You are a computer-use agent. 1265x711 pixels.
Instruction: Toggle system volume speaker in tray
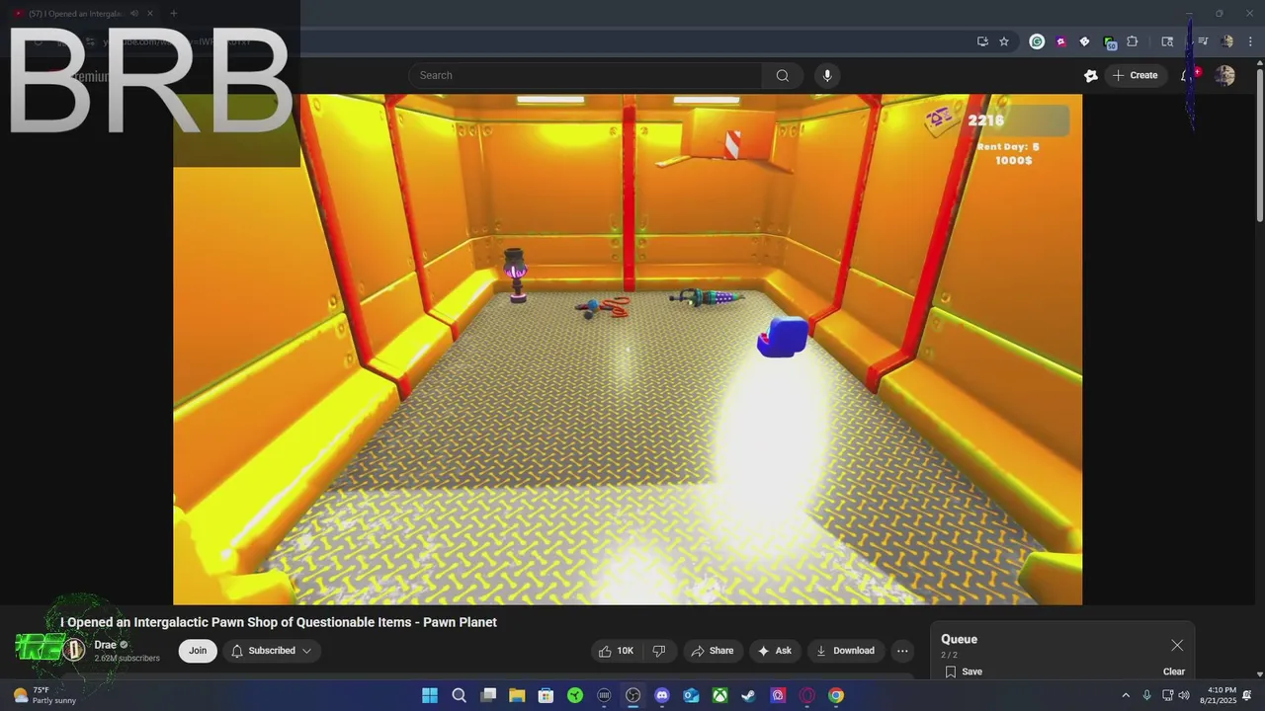click(x=1184, y=695)
